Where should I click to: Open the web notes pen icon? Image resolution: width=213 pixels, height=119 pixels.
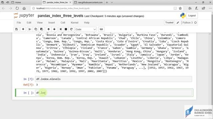tap(197, 8)
